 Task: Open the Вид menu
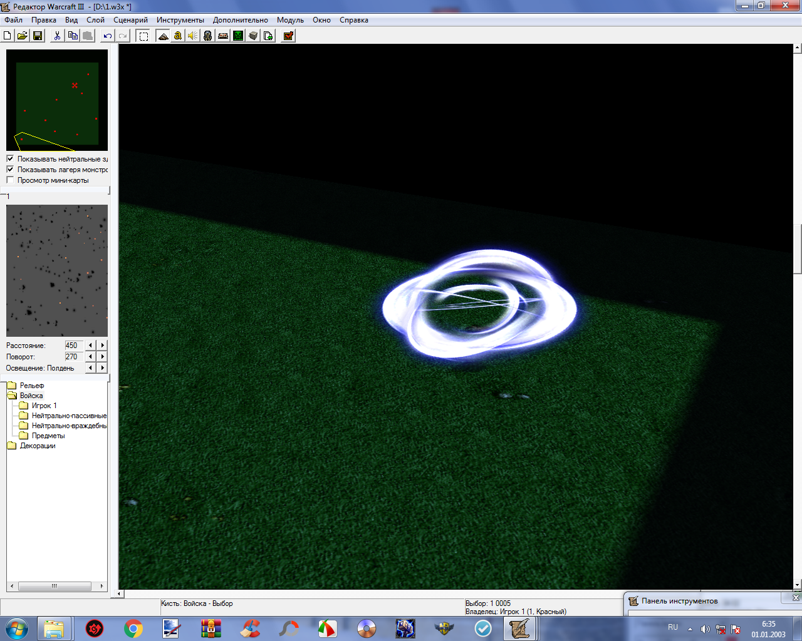tap(71, 20)
